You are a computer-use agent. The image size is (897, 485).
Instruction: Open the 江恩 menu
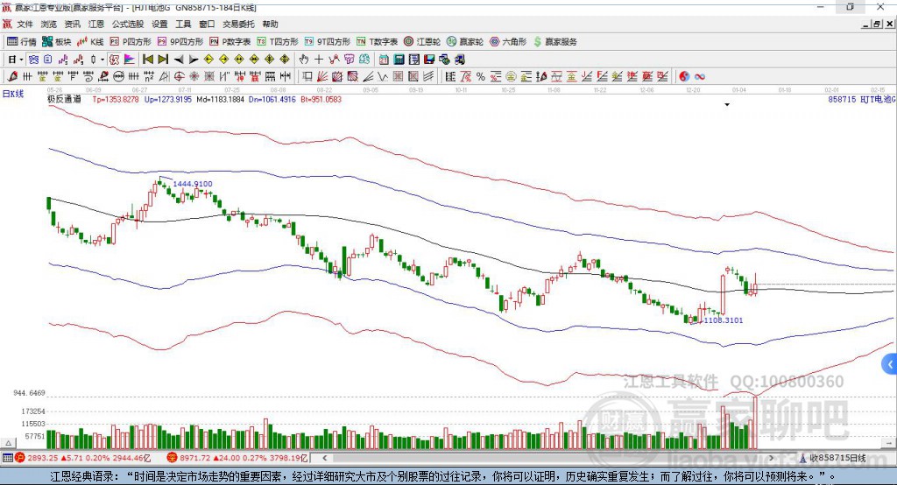tap(96, 24)
